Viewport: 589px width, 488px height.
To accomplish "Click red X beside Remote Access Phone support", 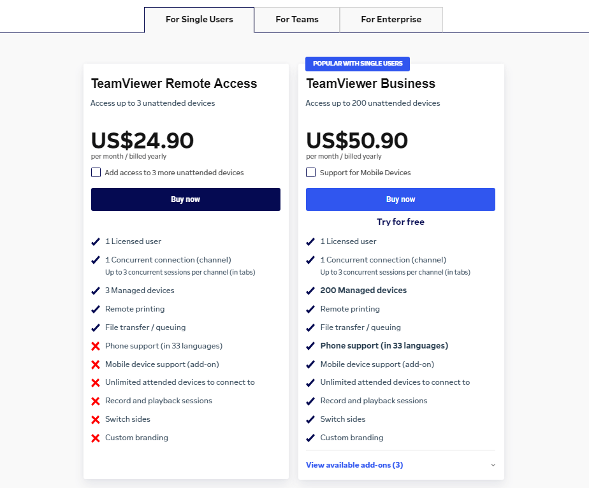I will coord(96,346).
